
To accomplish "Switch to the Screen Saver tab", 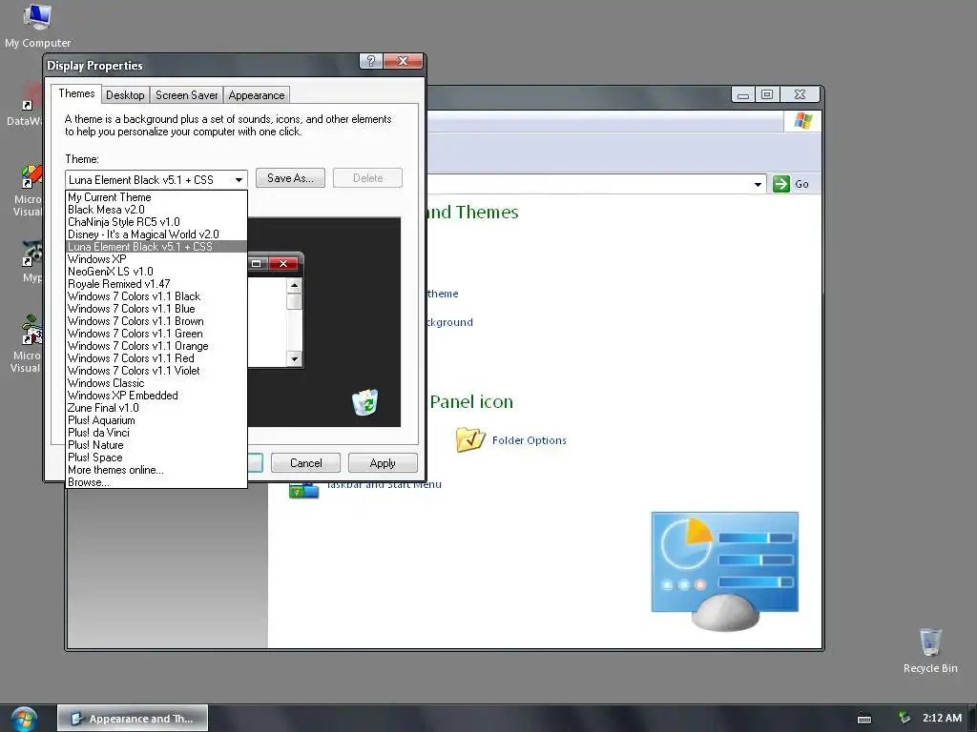I will click(186, 95).
